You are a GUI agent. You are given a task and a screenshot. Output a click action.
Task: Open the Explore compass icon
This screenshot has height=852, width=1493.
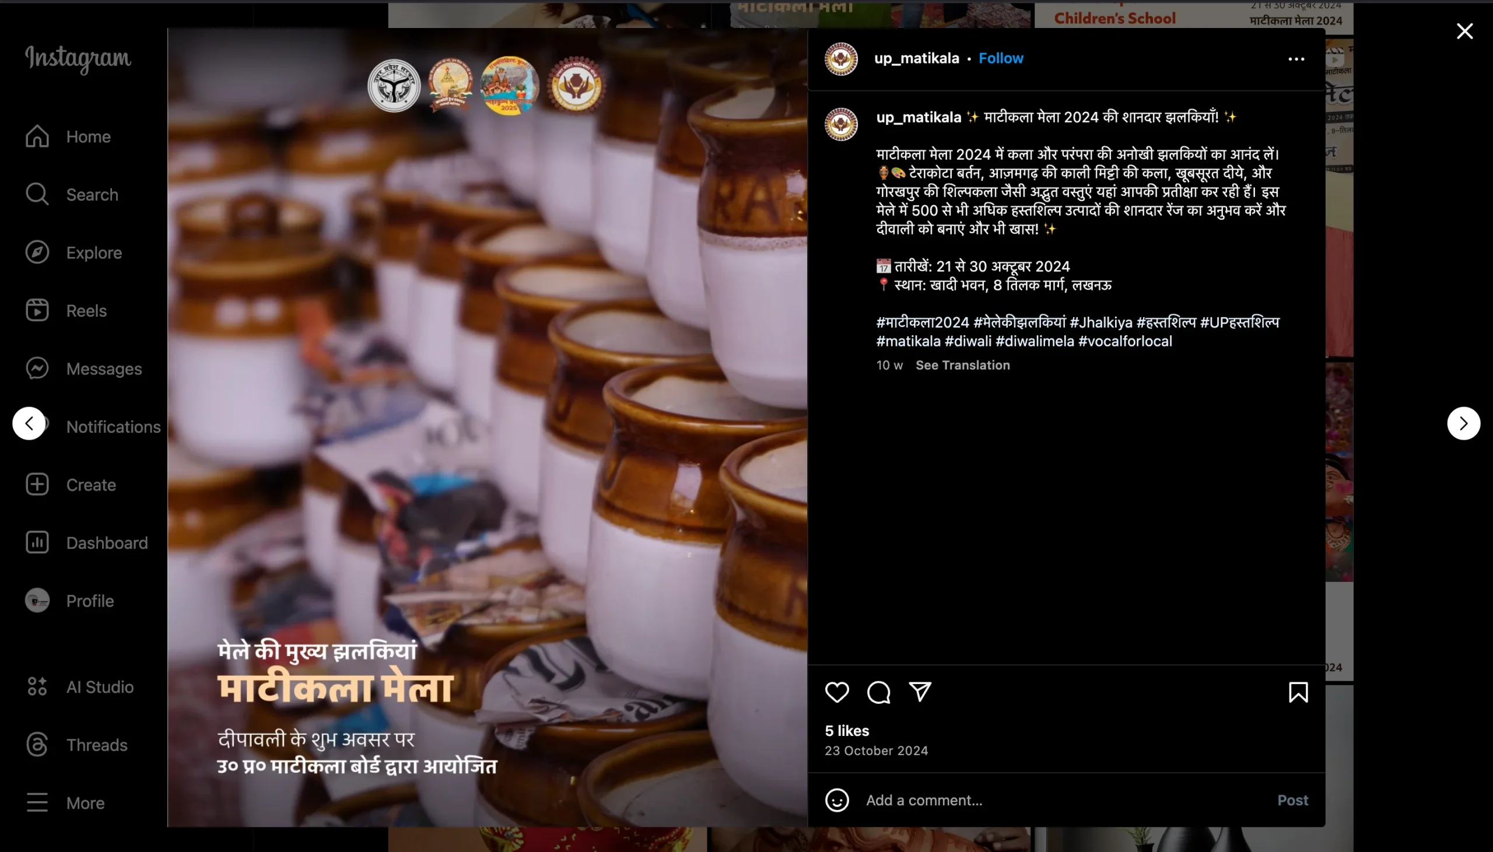tap(37, 252)
